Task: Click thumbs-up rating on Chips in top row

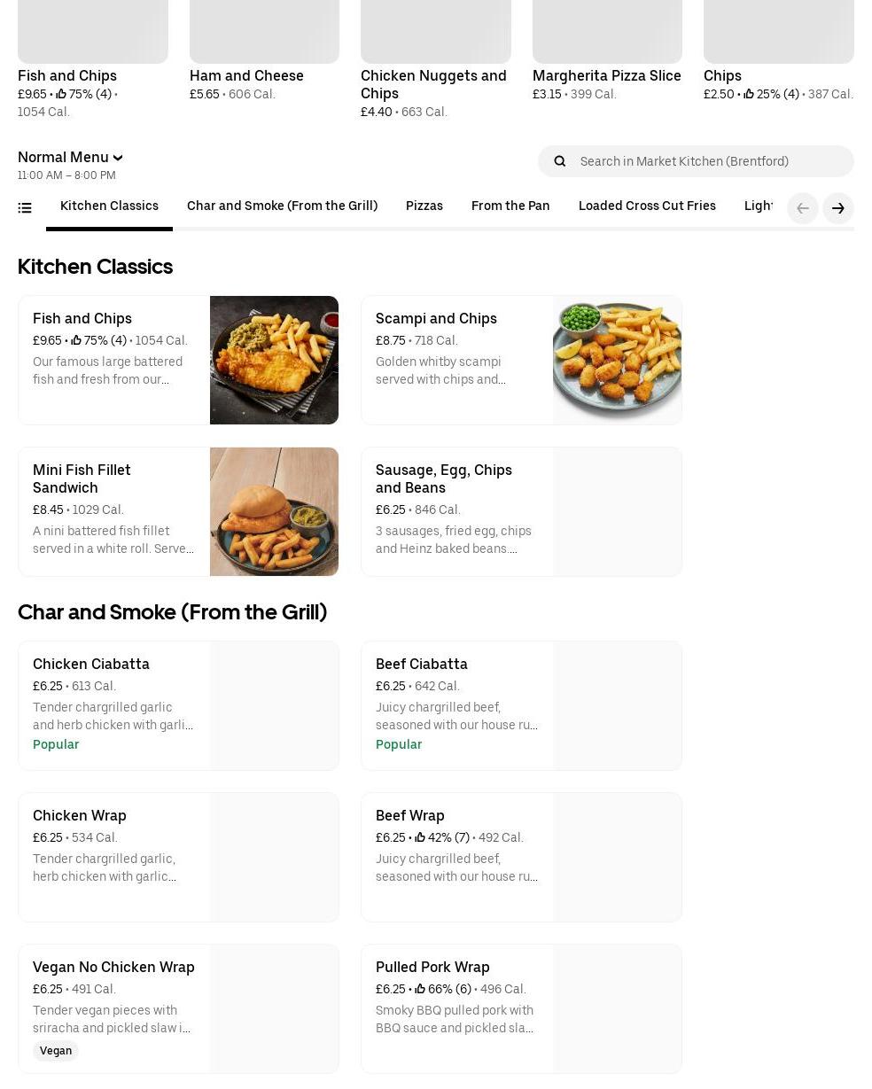Action: [749, 94]
